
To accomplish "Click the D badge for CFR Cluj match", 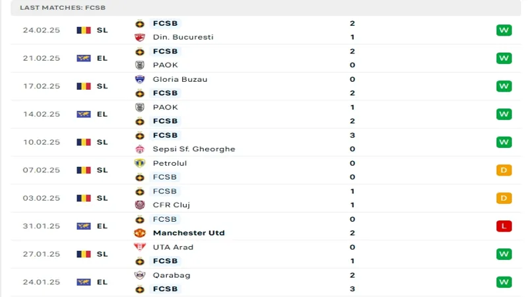I will tap(504, 198).
